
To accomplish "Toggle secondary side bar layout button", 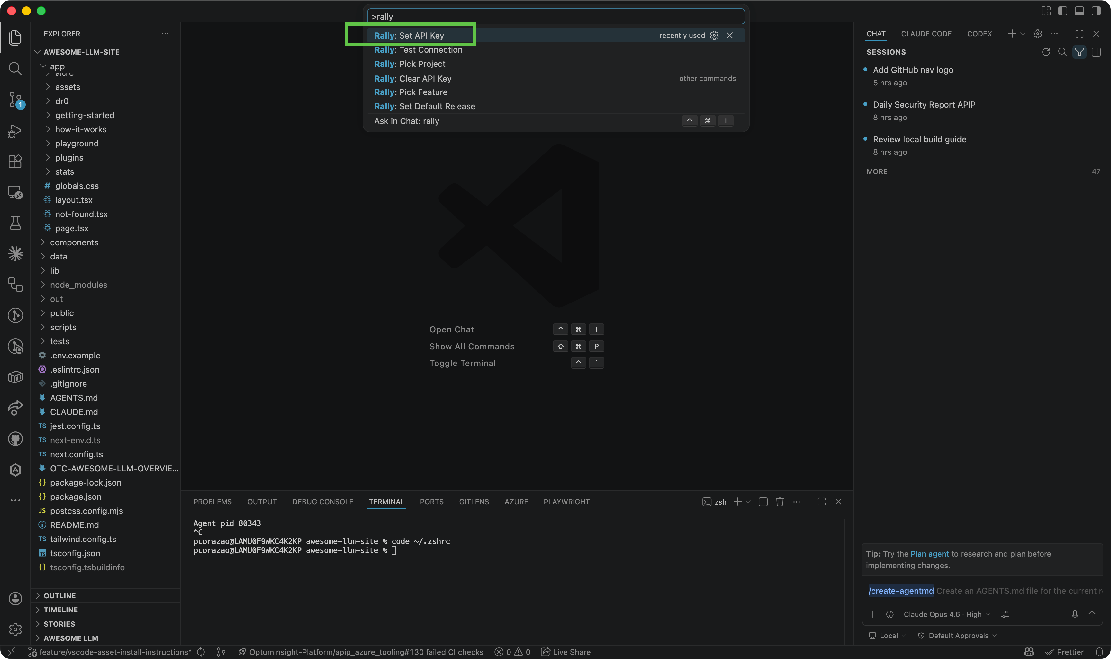I will [x=1096, y=11].
